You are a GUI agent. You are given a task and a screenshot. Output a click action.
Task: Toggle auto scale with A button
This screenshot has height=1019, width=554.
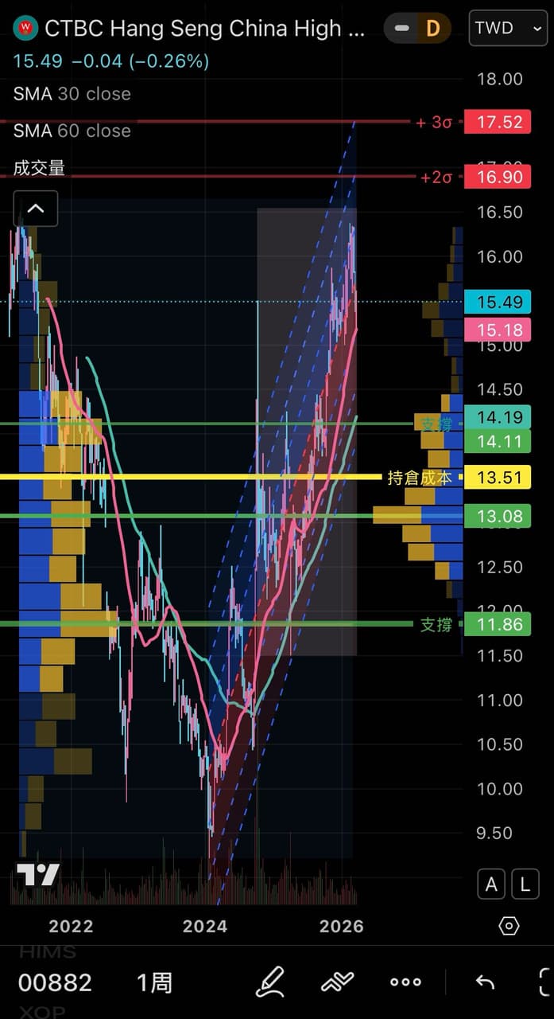491,884
